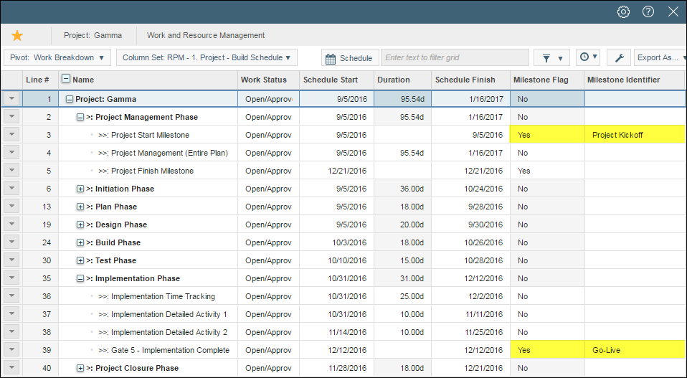687x378 pixels.
Task: Open row menu arrow for line 38
Action: pyautogui.click(x=11, y=332)
